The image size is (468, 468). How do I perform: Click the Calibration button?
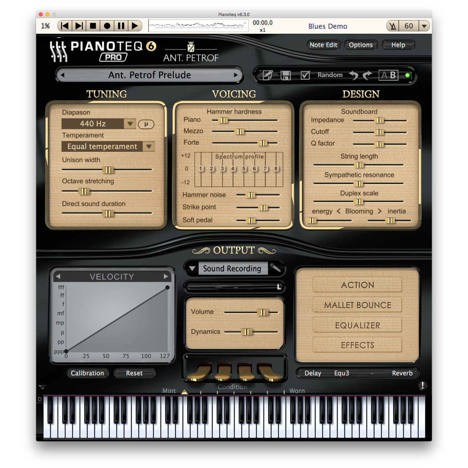point(88,373)
